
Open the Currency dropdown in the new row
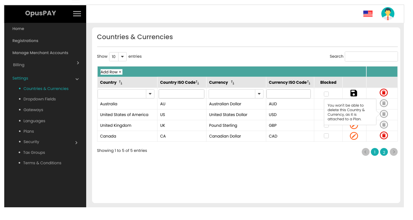click(259, 94)
